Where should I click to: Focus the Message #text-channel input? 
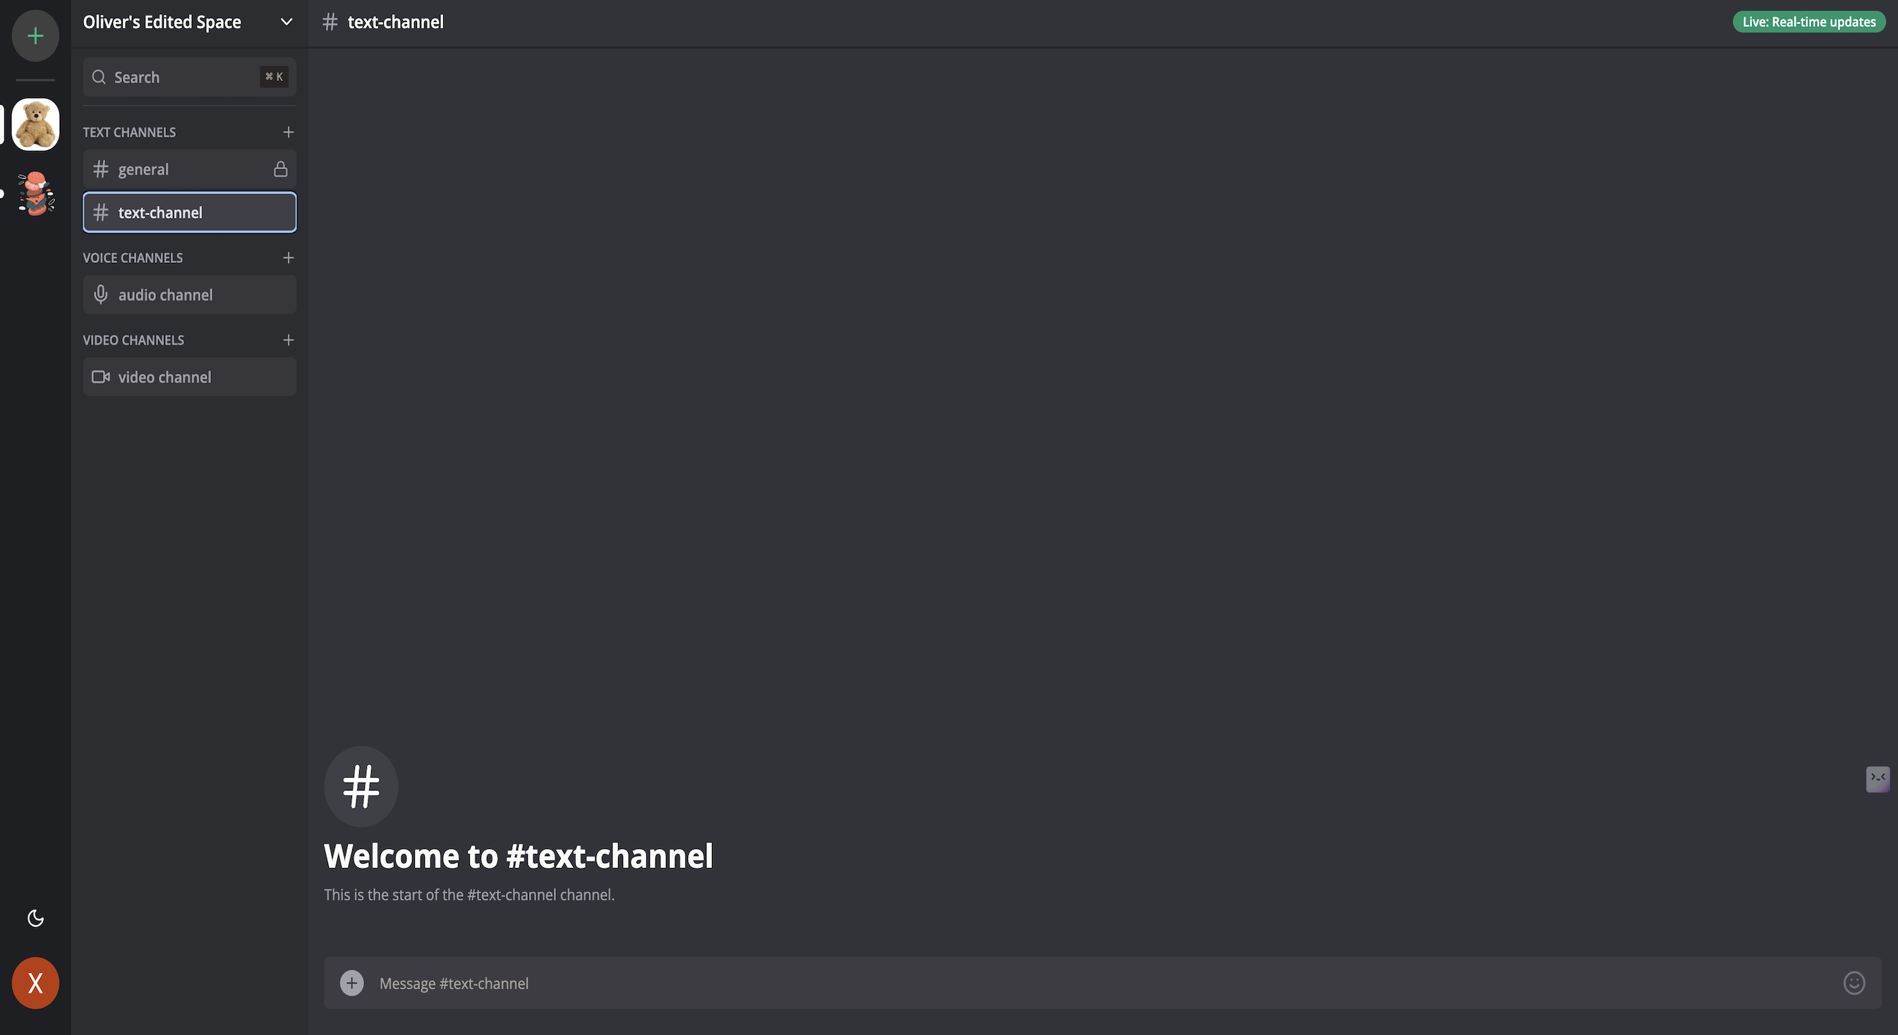click(1032, 984)
